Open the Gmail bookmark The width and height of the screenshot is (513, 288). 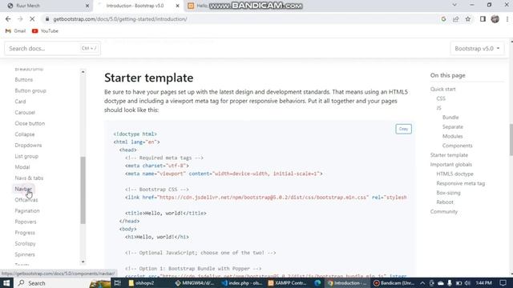[16, 31]
